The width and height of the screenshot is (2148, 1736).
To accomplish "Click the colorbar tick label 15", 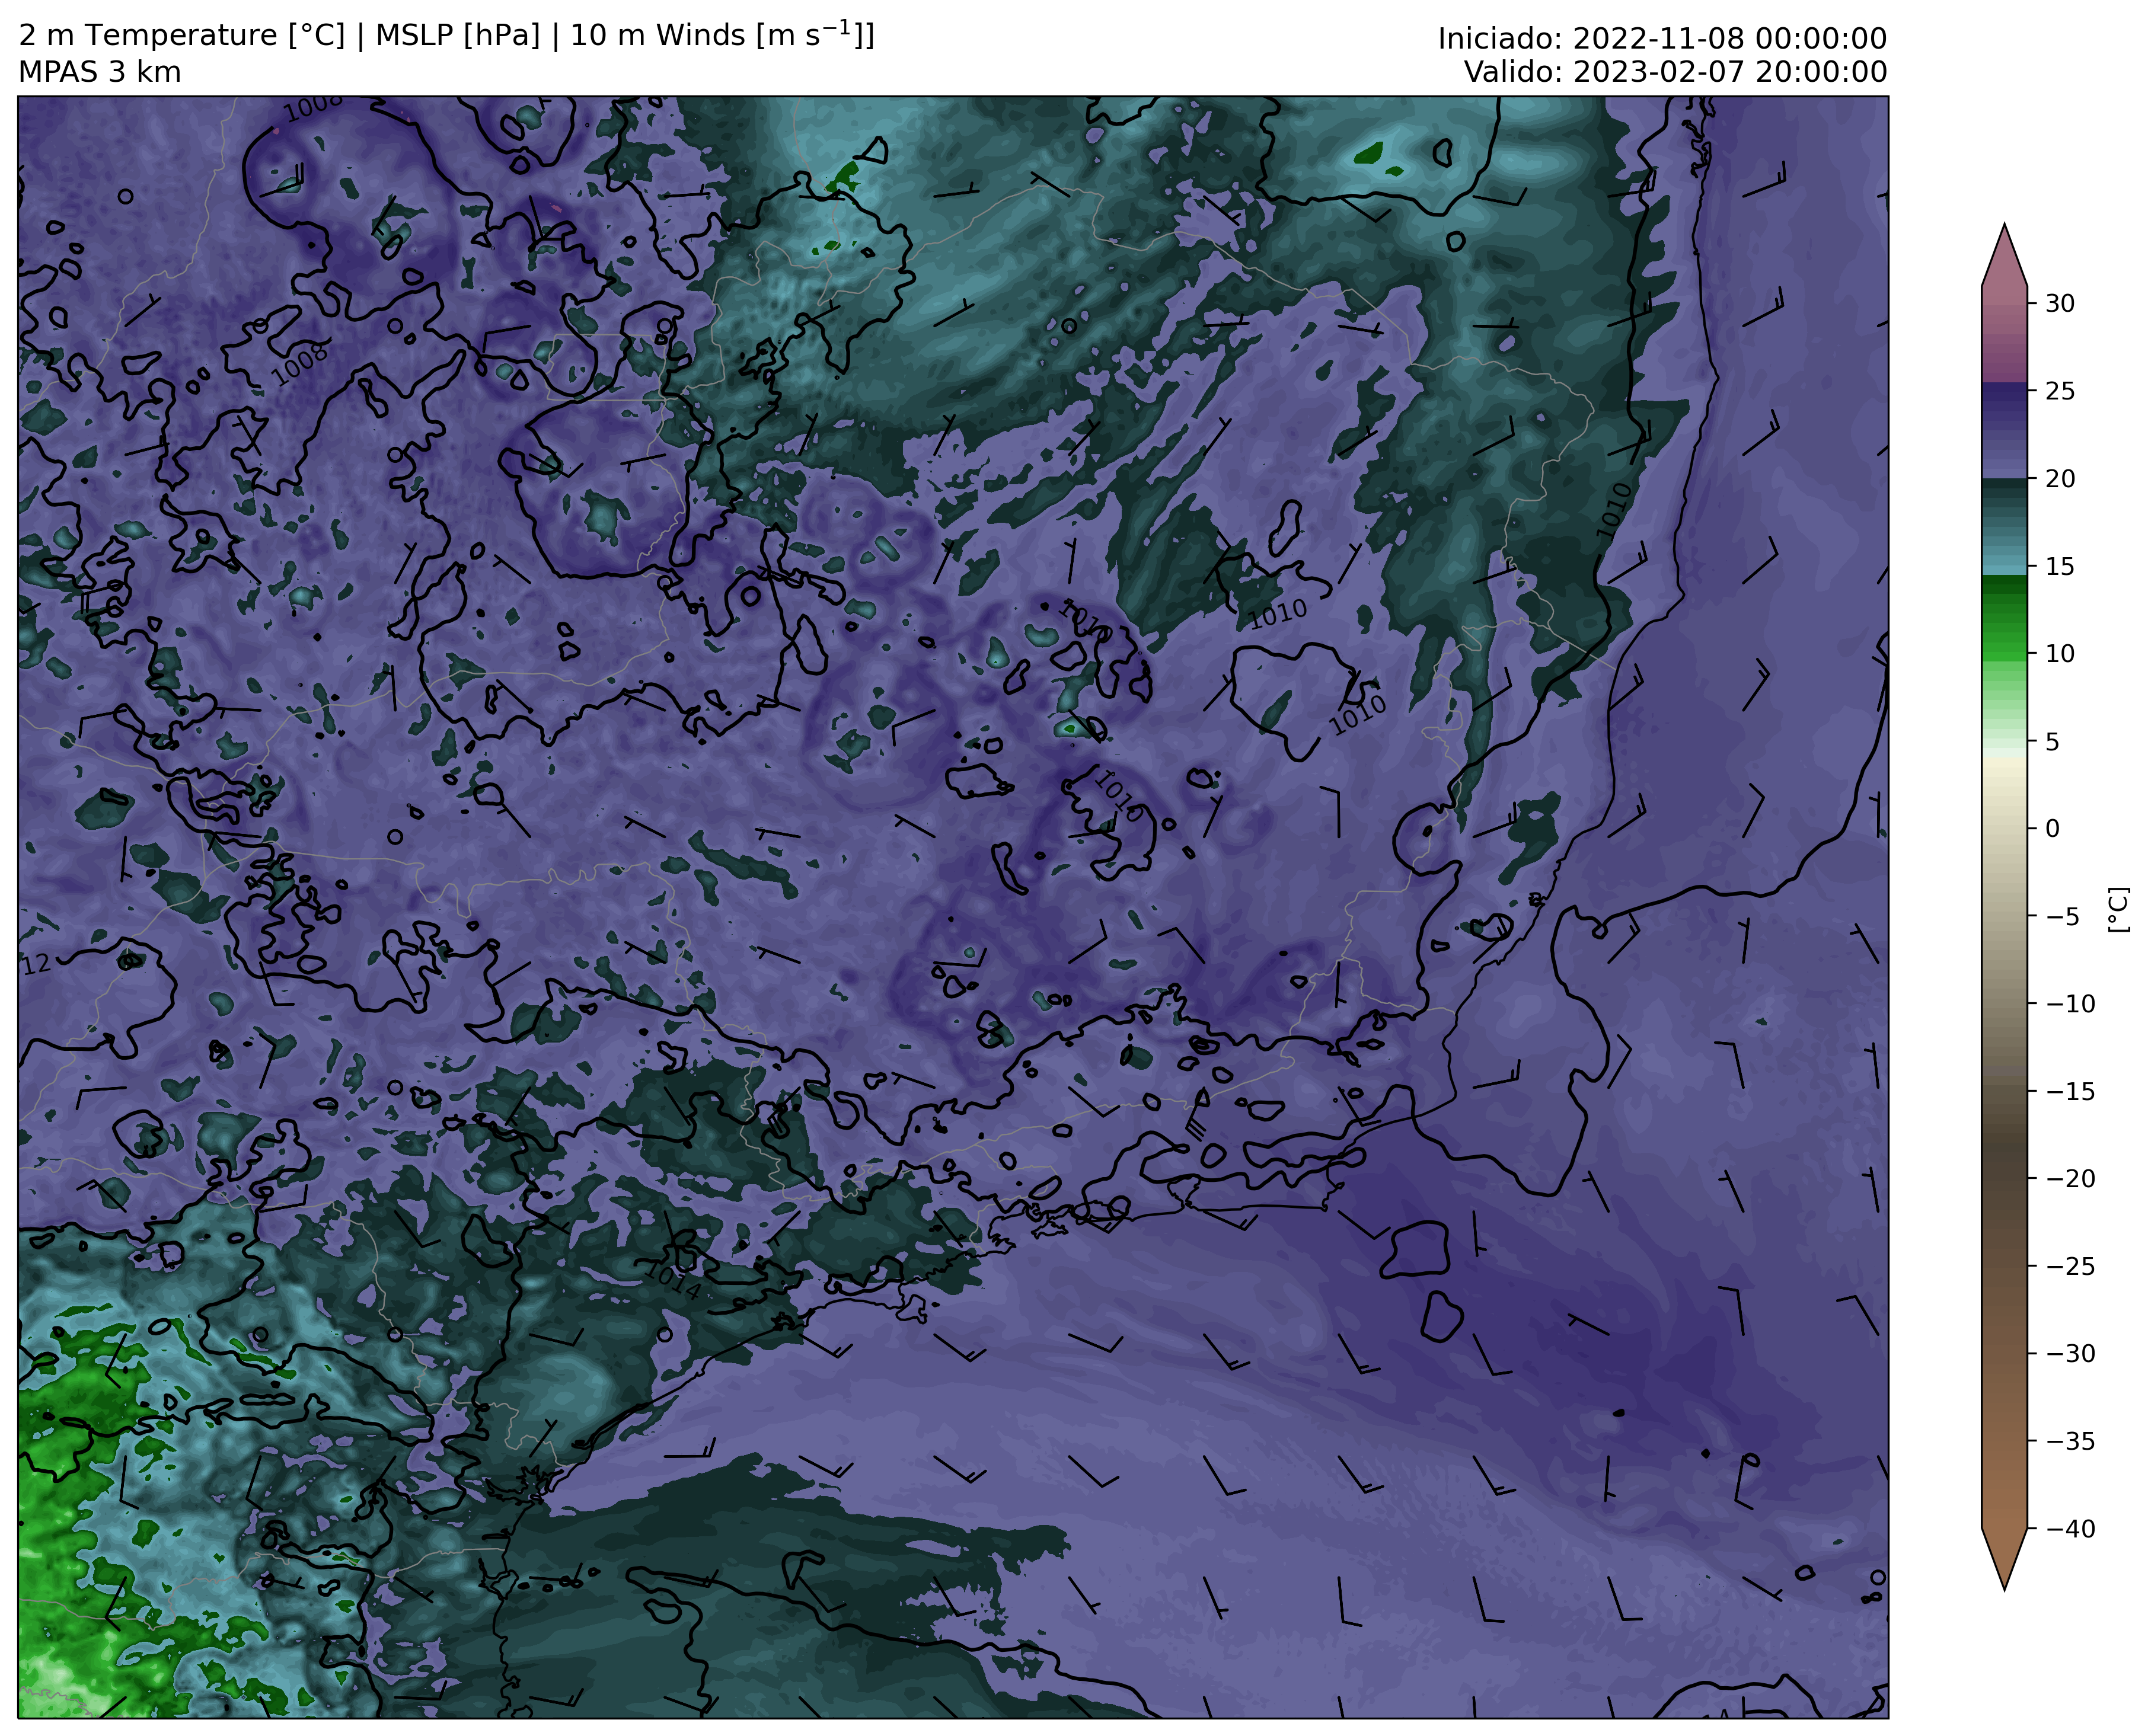I will tap(2059, 567).
